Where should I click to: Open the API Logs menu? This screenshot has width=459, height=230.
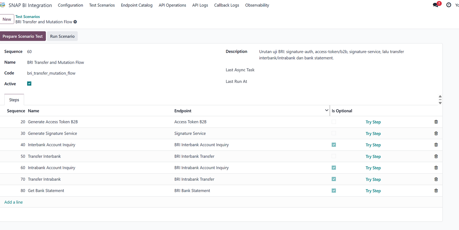click(x=200, y=5)
